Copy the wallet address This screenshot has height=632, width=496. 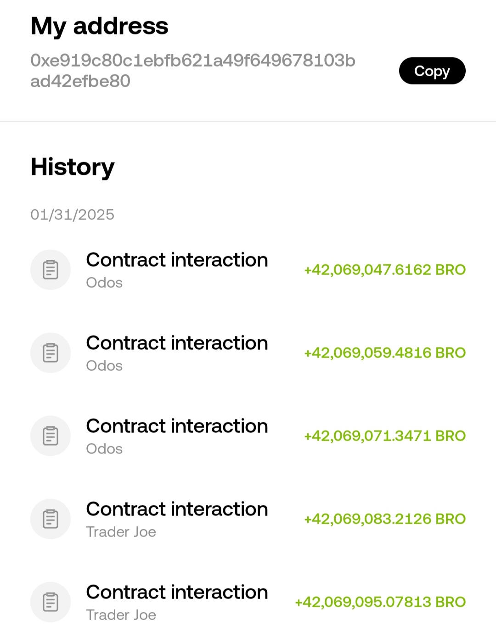[x=432, y=71]
